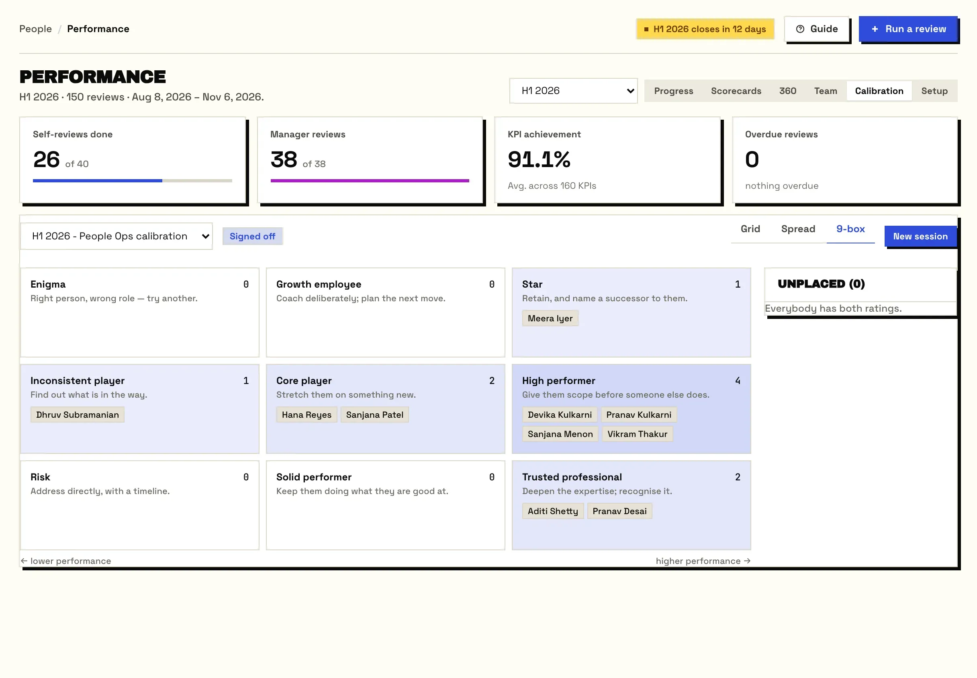The height and width of the screenshot is (678, 977).
Task: Select the Dhruv Subramanian chip
Action: pyautogui.click(x=77, y=415)
